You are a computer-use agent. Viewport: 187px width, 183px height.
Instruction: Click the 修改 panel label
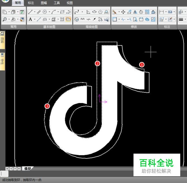pyautogui.click(x=134, y=27)
